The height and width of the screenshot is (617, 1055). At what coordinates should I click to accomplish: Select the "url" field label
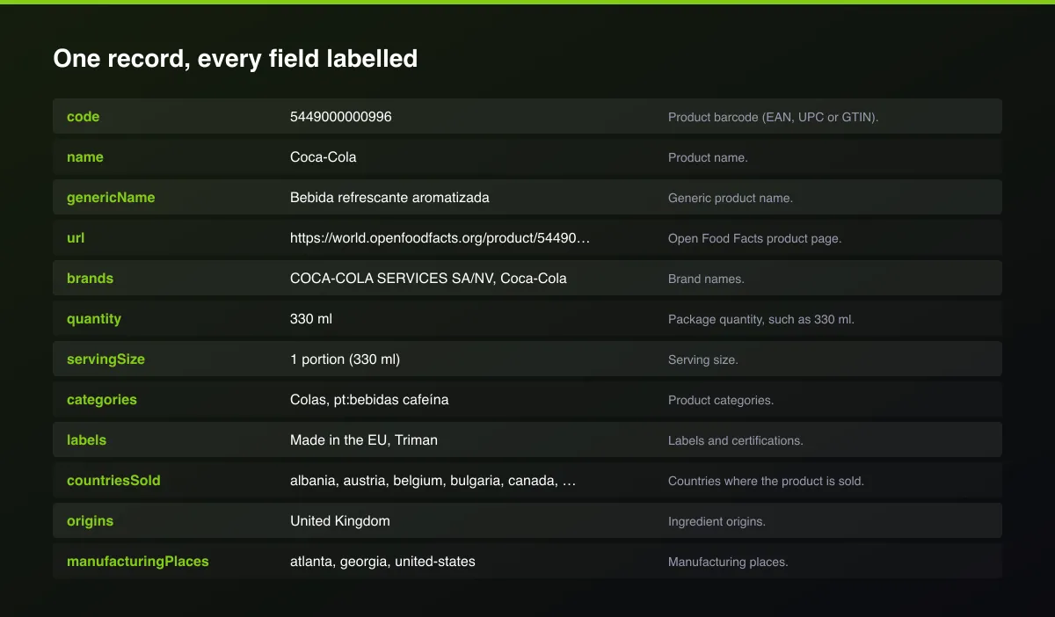coord(76,238)
